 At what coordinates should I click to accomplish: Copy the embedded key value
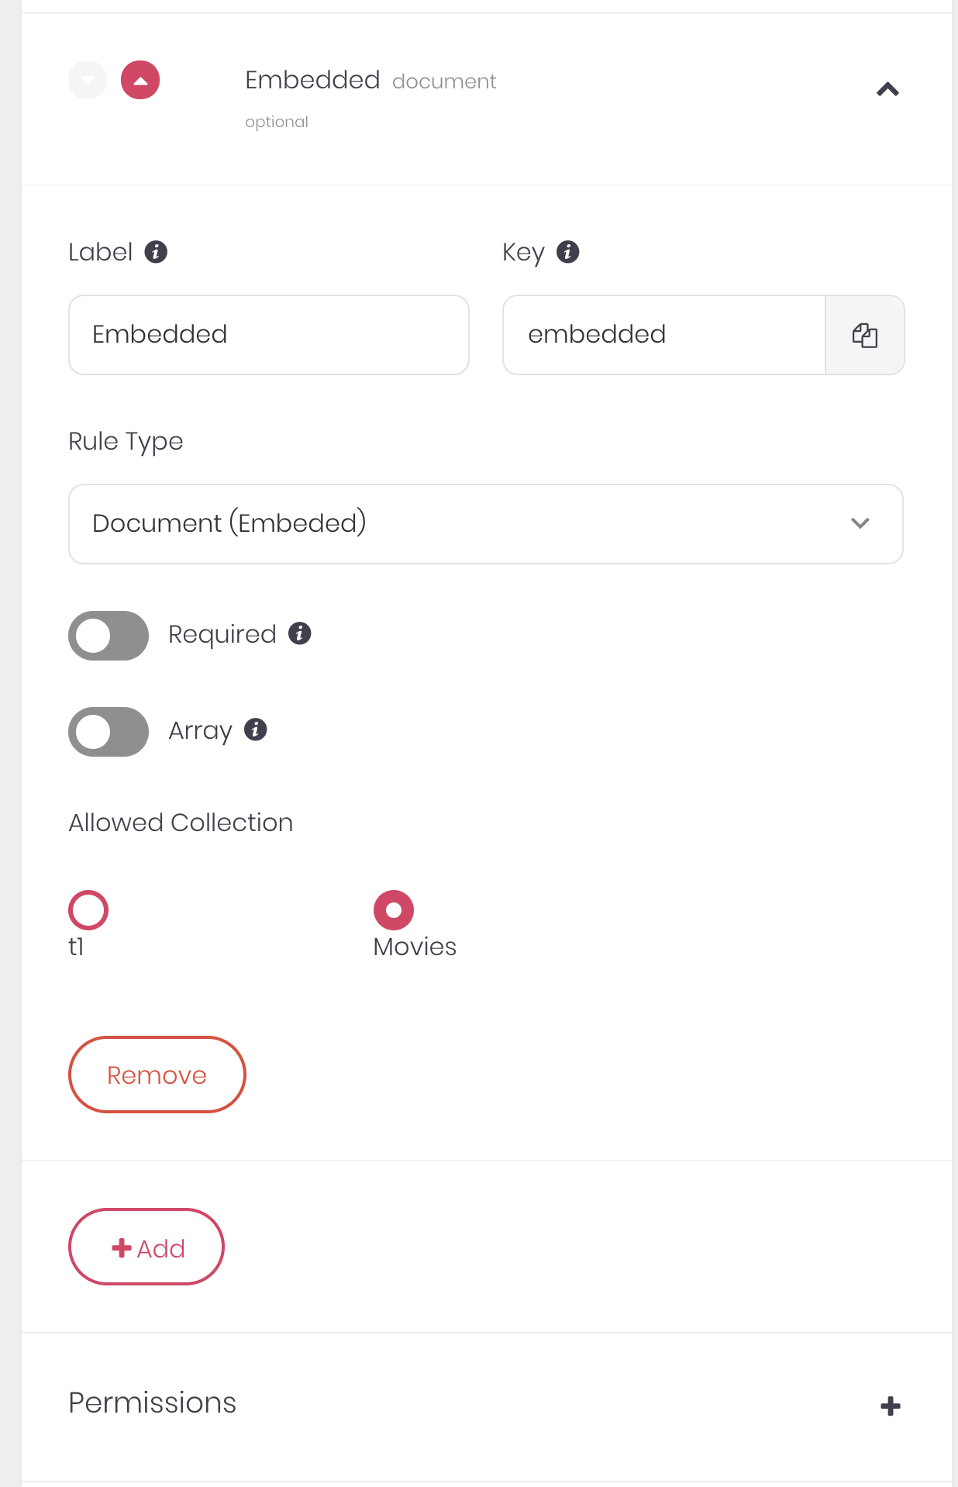(865, 335)
